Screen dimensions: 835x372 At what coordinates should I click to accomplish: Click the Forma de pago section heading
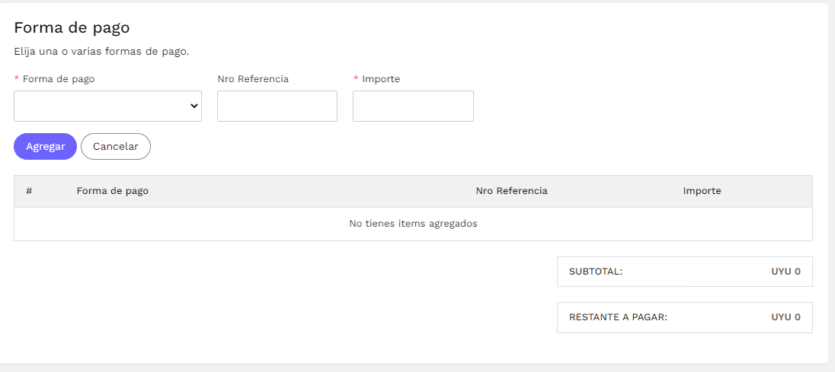[x=72, y=27]
